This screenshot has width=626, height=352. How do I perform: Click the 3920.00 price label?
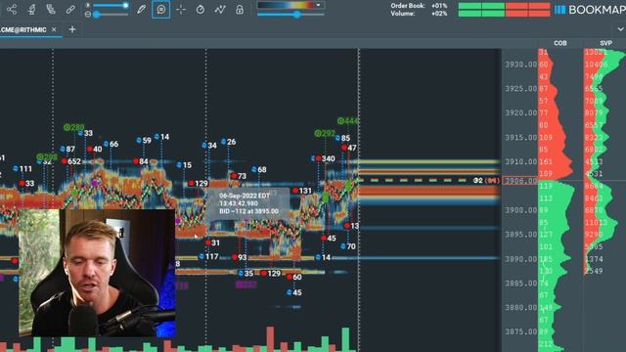(x=520, y=113)
